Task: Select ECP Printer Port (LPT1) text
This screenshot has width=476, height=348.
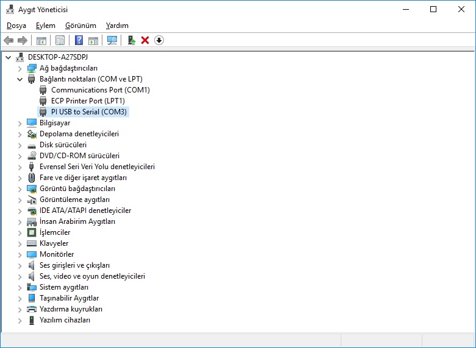Action: coord(88,101)
